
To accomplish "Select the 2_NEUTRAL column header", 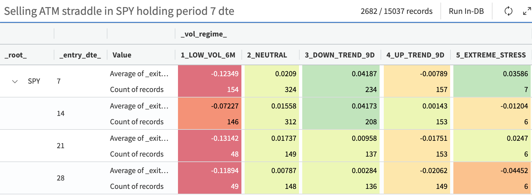I will [267, 55].
